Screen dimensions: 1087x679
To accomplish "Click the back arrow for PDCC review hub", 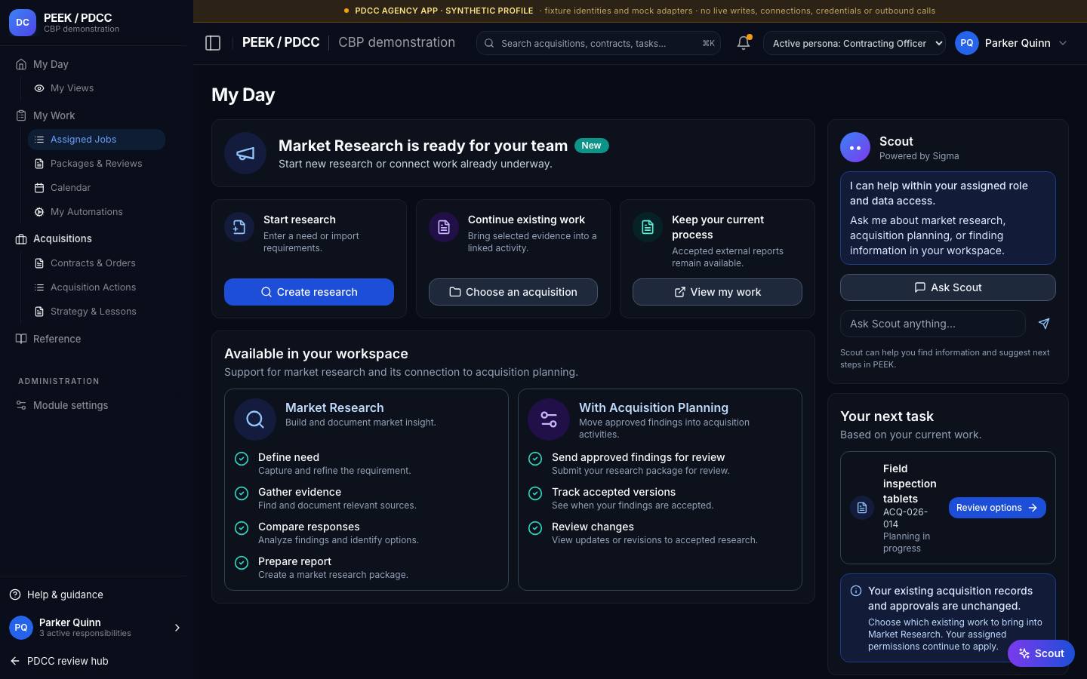I will pyautogui.click(x=15, y=661).
